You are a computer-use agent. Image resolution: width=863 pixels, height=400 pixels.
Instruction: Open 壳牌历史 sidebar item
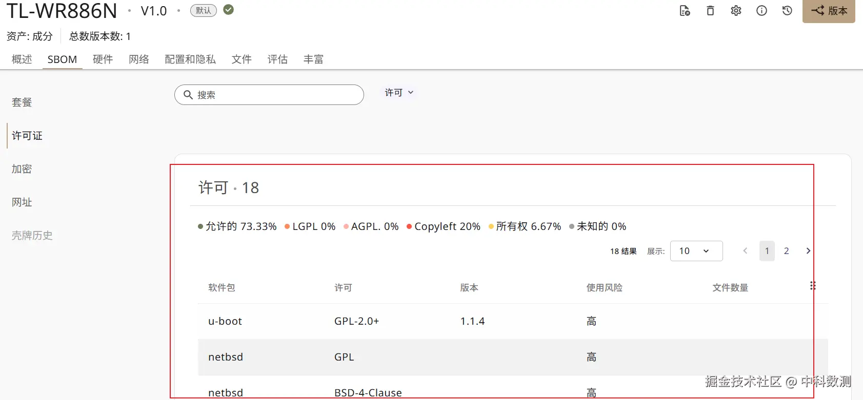pyautogui.click(x=32, y=236)
